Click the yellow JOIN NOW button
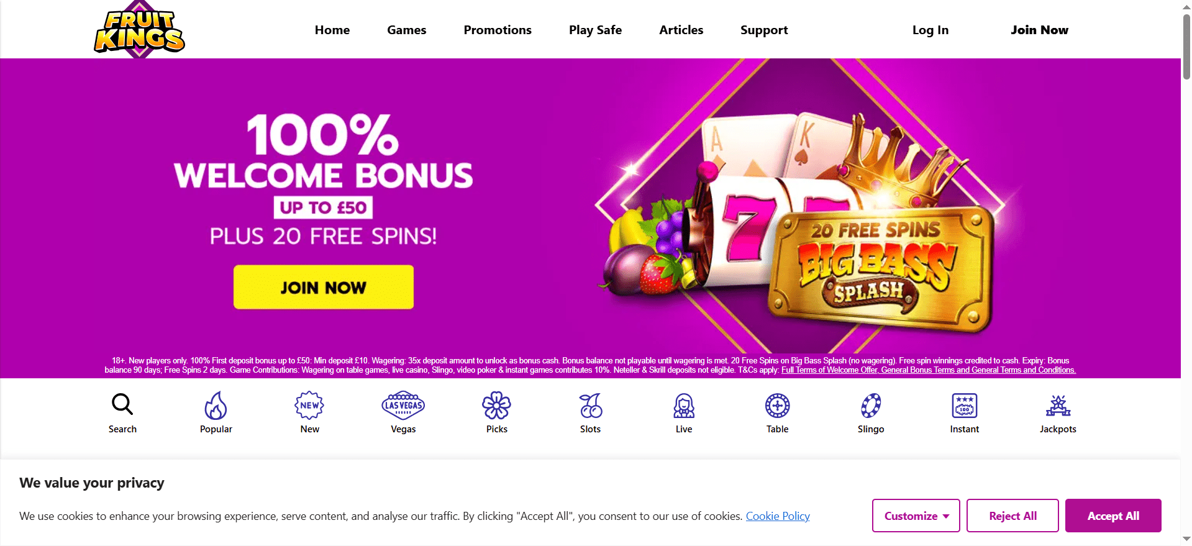The image size is (1192, 546). pos(324,287)
